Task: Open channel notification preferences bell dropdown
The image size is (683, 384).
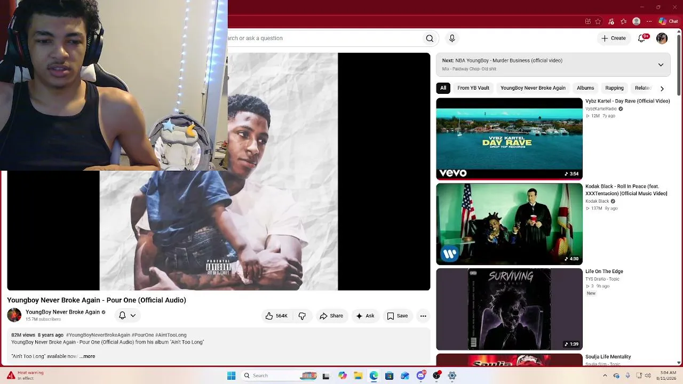Action: 128,316
